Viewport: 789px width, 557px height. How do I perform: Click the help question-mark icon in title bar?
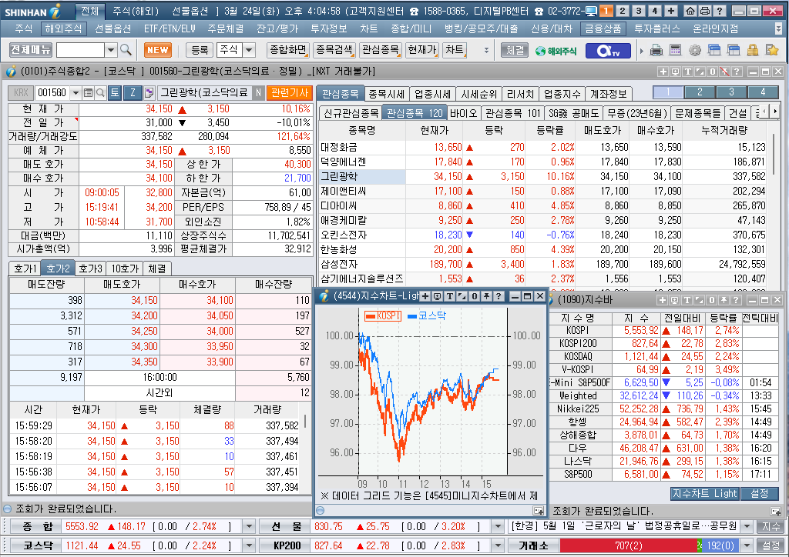point(720,11)
